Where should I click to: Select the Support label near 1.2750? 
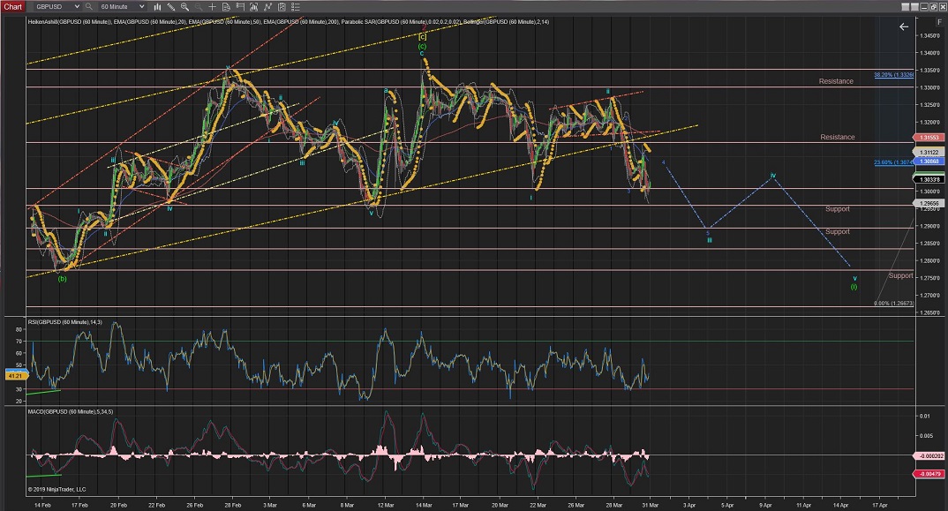click(x=900, y=275)
